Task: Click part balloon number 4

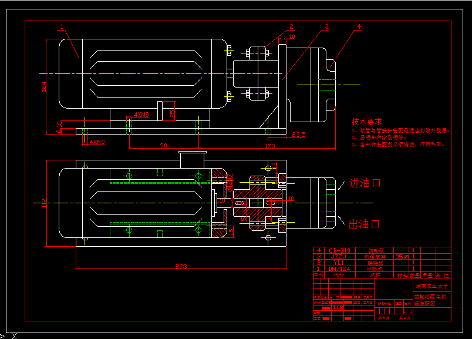Action: click(x=359, y=27)
